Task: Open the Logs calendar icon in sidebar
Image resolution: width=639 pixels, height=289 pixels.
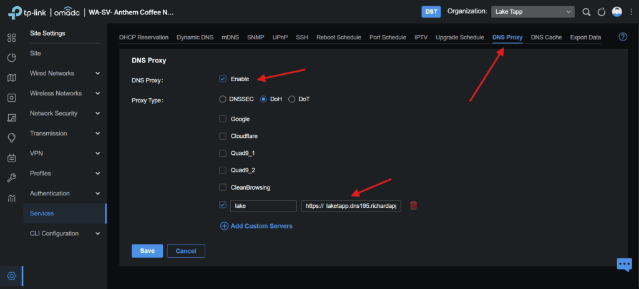Action: pyautogui.click(x=12, y=158)
